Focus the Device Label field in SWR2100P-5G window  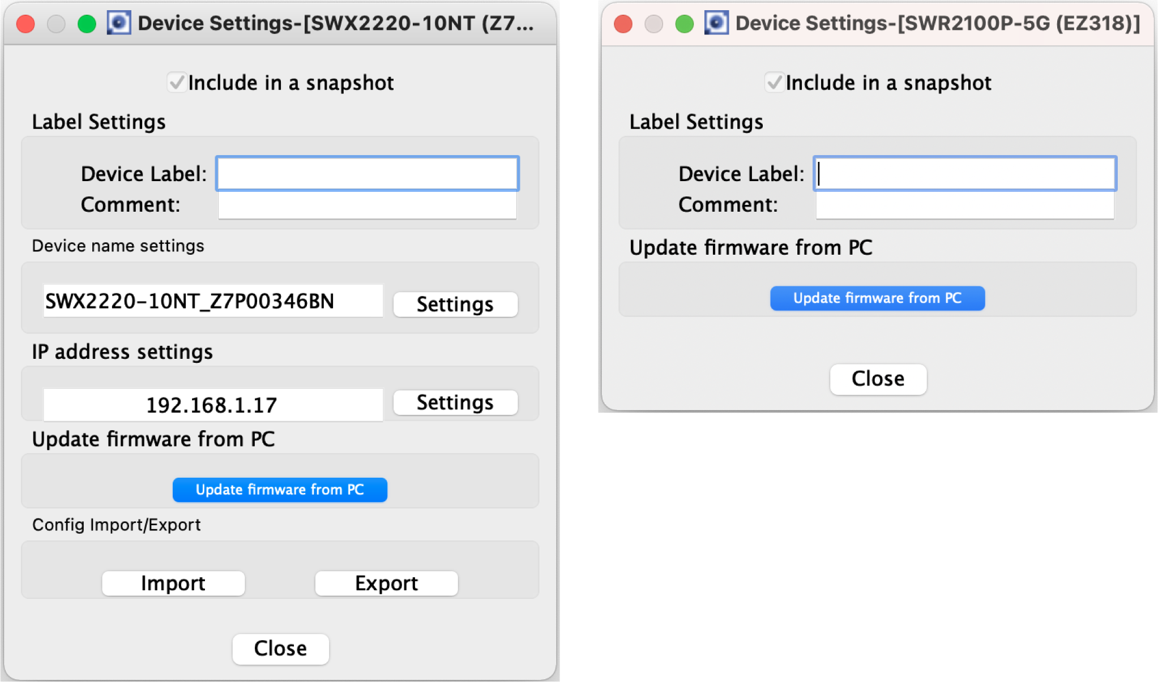click(x=965, y=174)
